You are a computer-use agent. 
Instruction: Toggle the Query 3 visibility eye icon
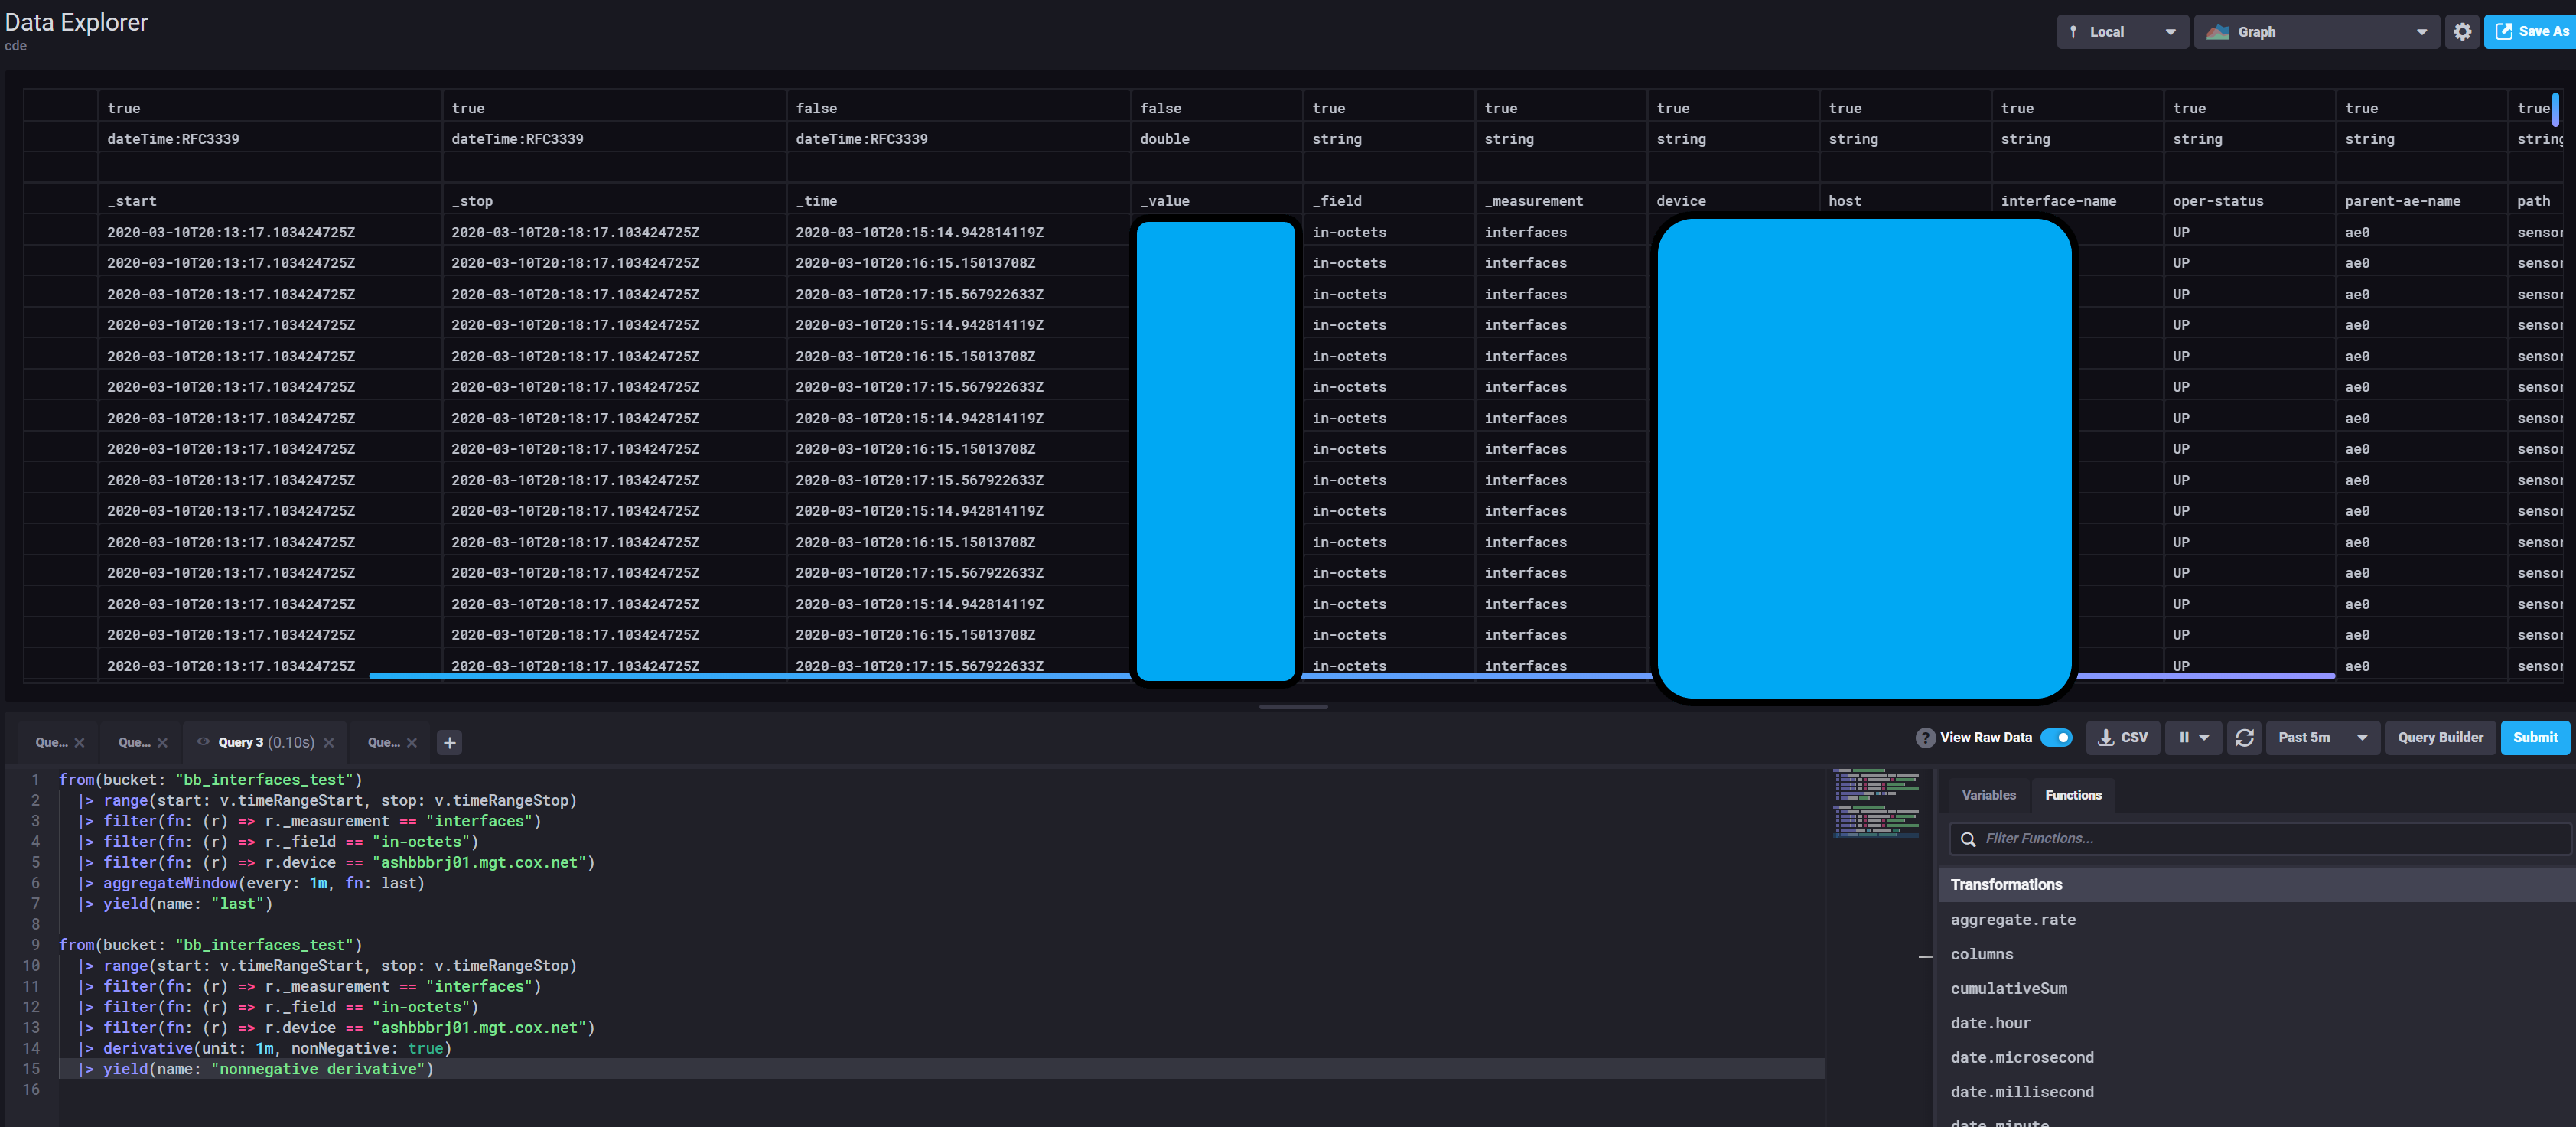tap(203, 742)
